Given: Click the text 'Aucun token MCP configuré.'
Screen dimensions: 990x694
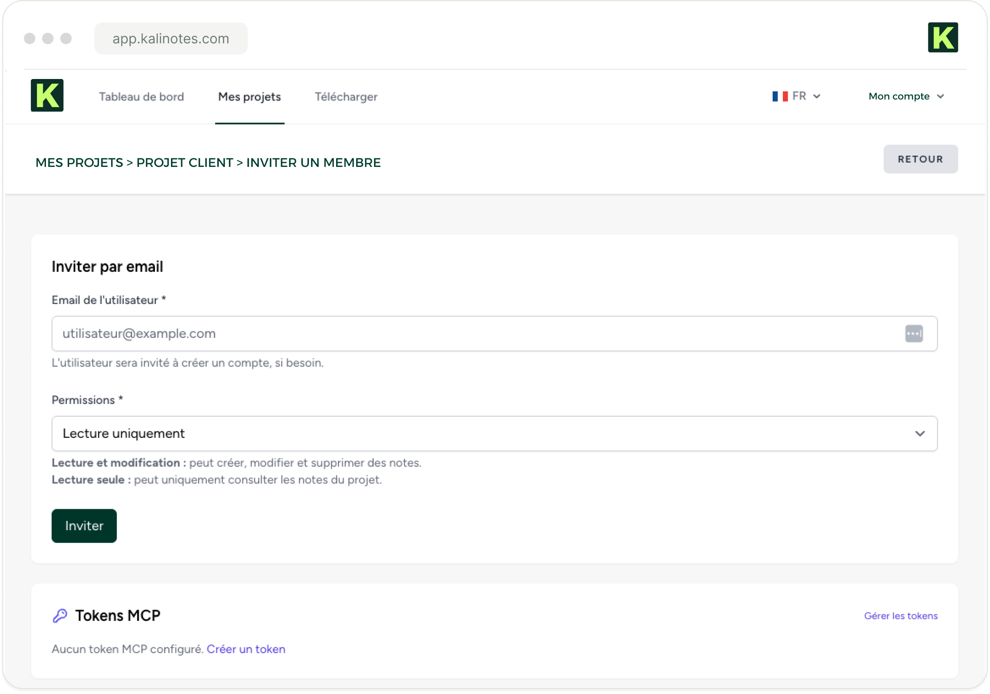Looking at the screenshot, I should [x=128, y=649].
